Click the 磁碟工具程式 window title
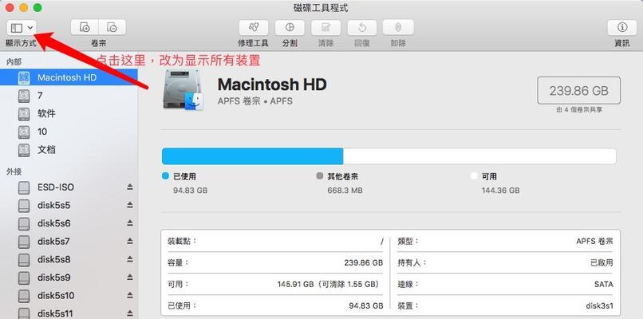The height and width of the screenshot is (319, 643). 321,7
